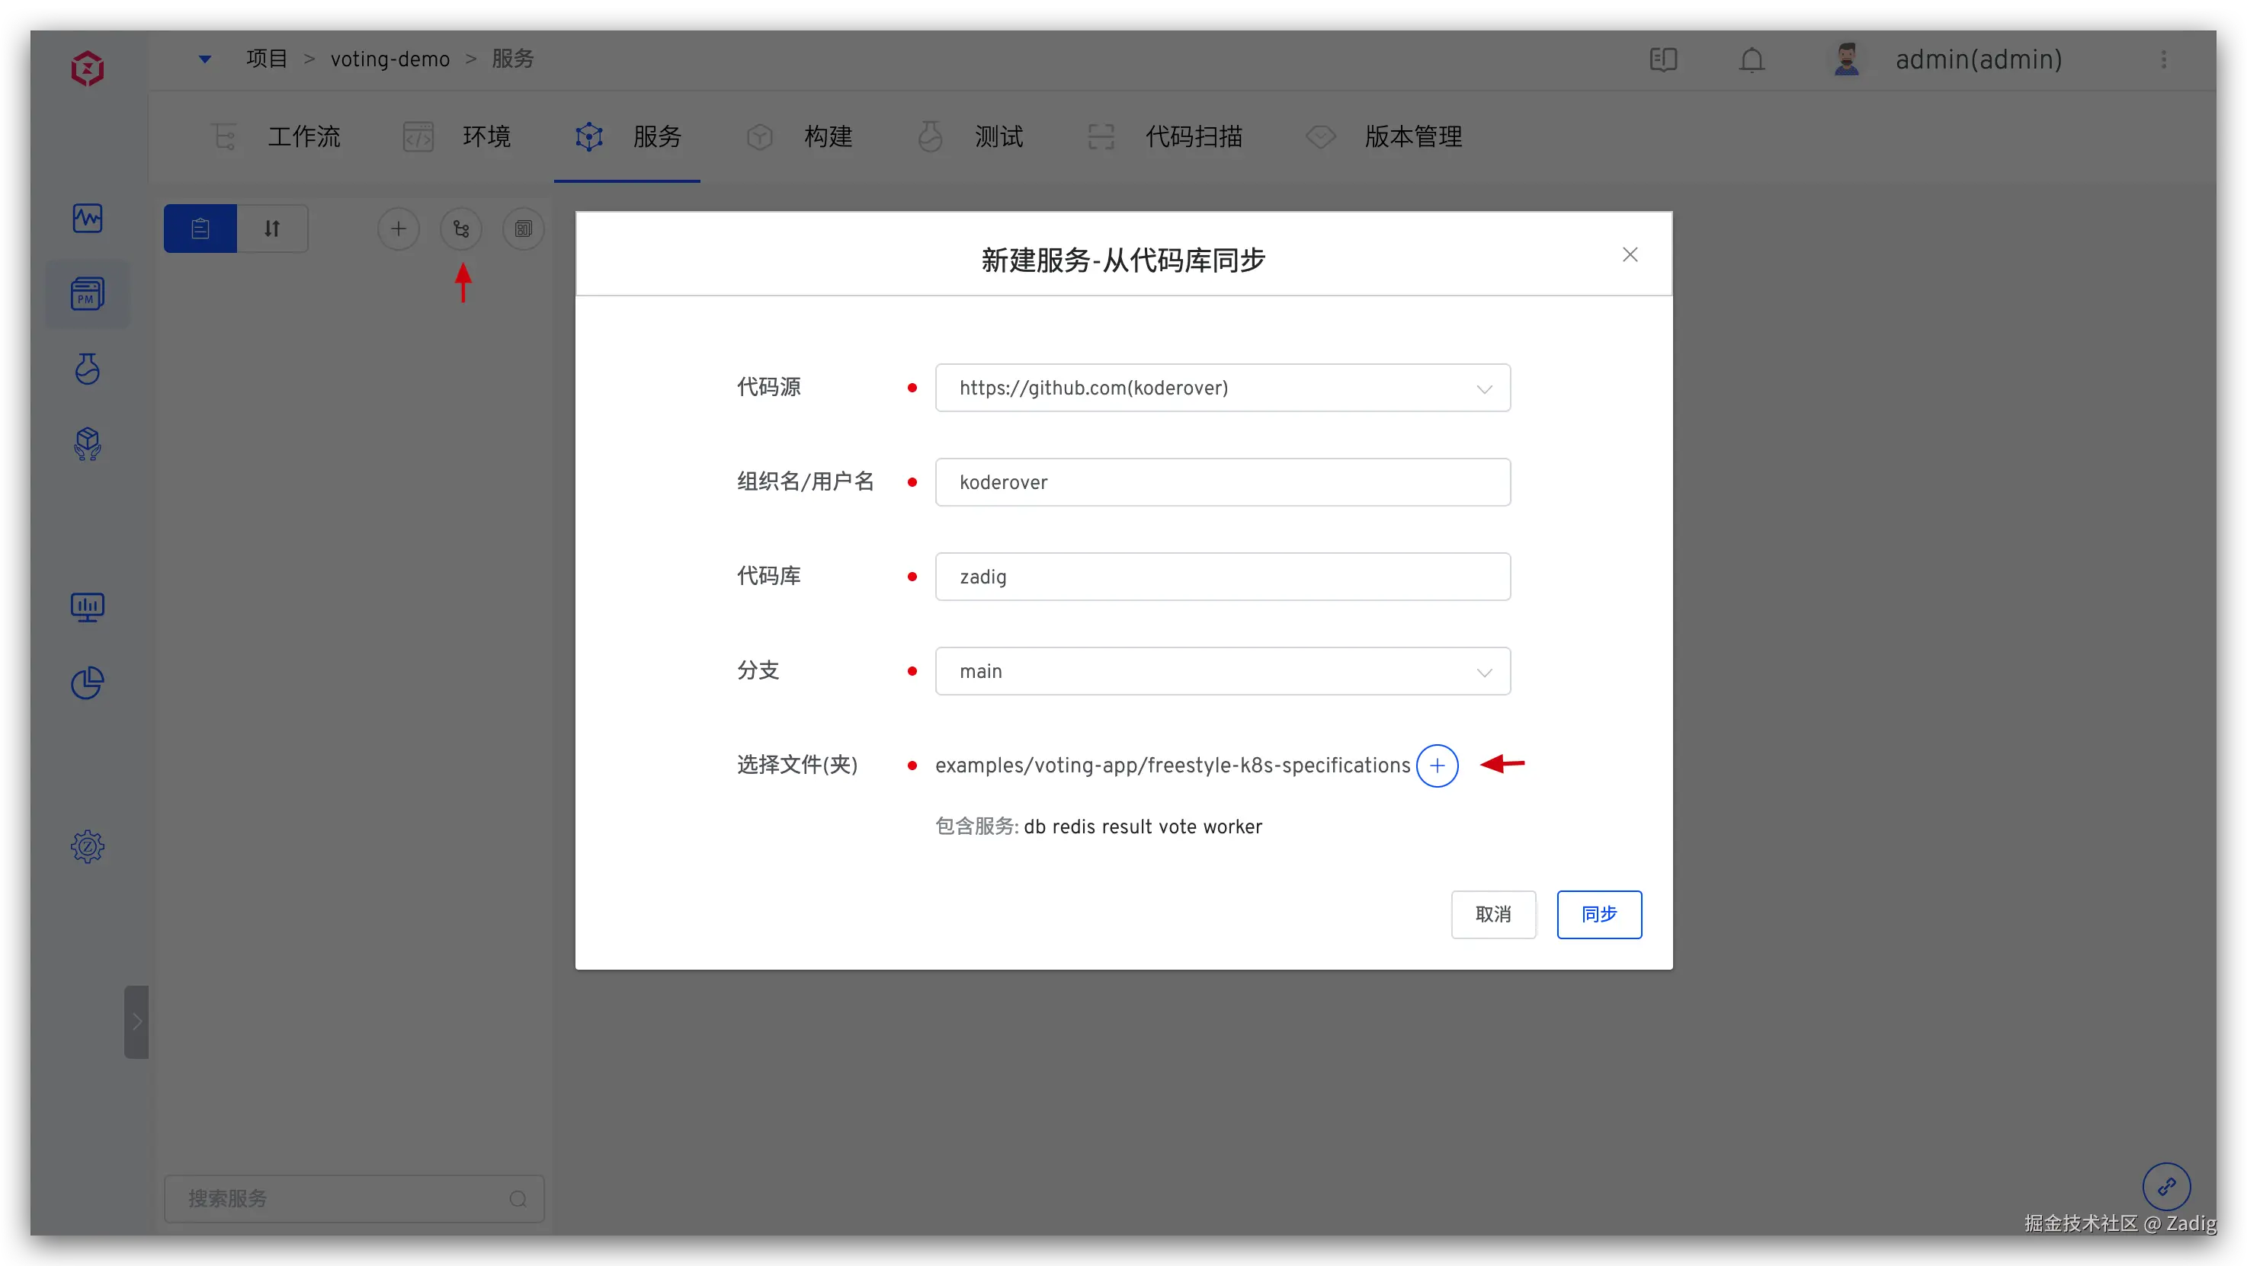Expand the 分支 branch dropdown showing main
This screenshot has height=1266, width=2247.
click(1222, 671)
